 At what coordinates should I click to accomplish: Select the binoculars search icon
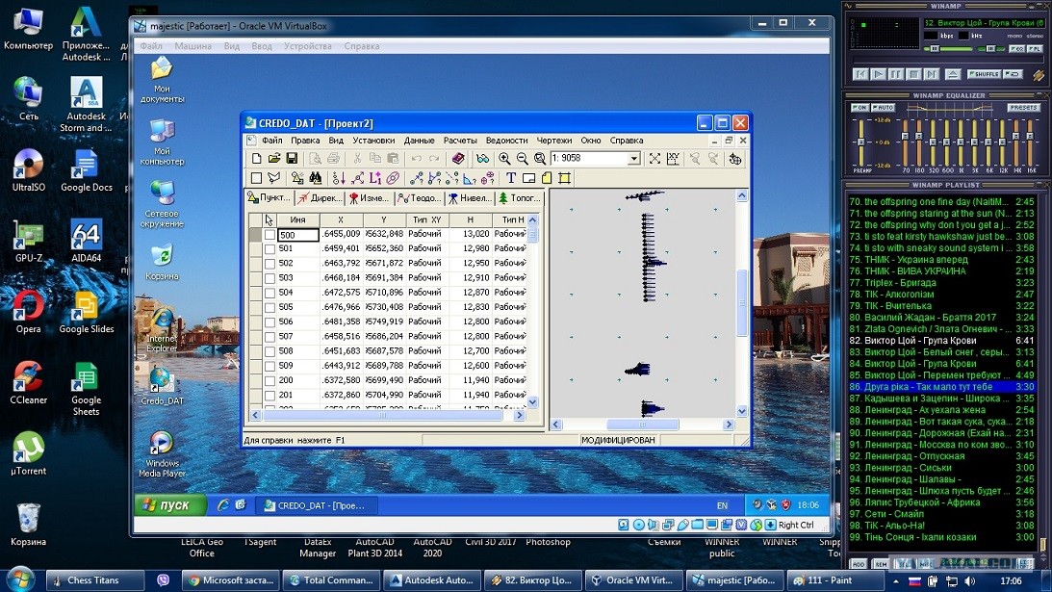[315, 178]
